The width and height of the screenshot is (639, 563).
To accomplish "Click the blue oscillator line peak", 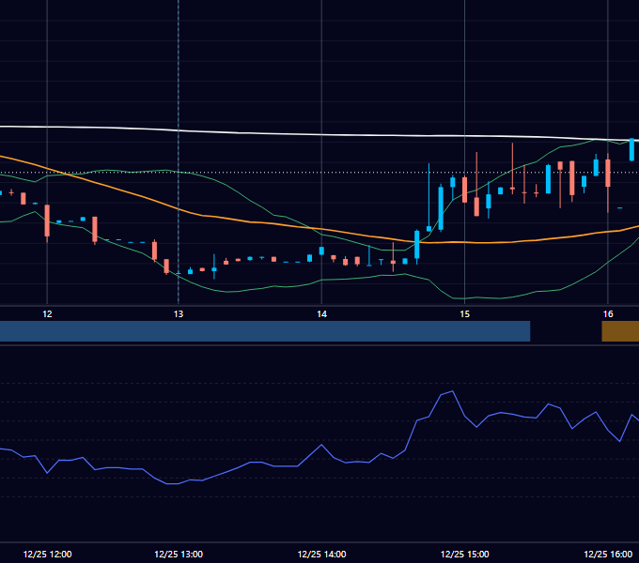I will click(452, 391).
